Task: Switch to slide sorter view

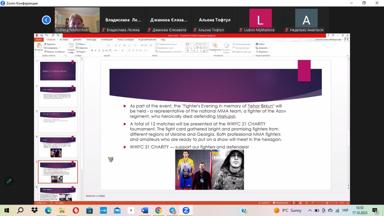Action: pos(301,203)
